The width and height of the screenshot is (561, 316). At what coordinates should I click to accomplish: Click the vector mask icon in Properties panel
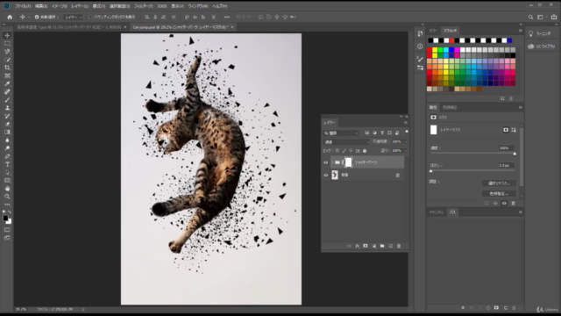(514, 130)
